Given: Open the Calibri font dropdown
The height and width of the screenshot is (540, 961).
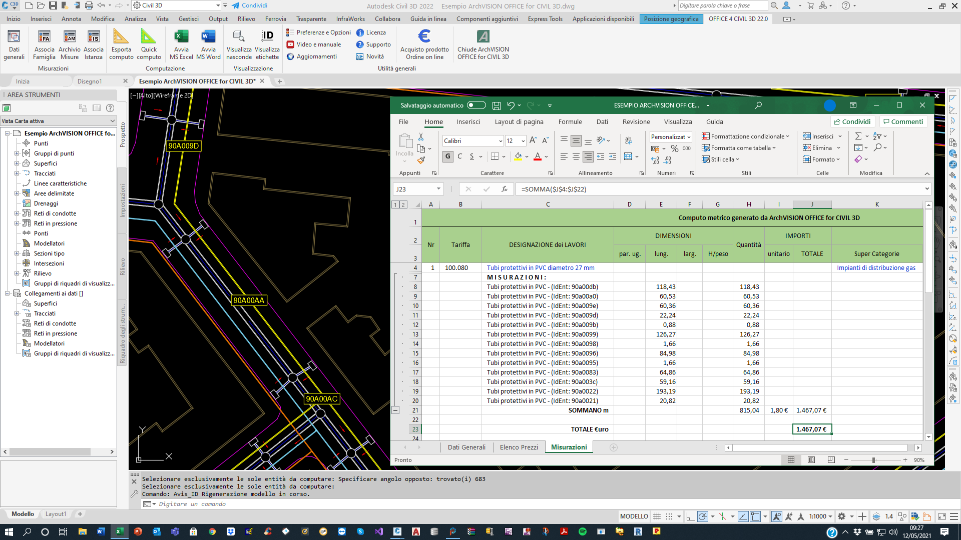Looking at the screenshot, I should click(x=500, y=141).
